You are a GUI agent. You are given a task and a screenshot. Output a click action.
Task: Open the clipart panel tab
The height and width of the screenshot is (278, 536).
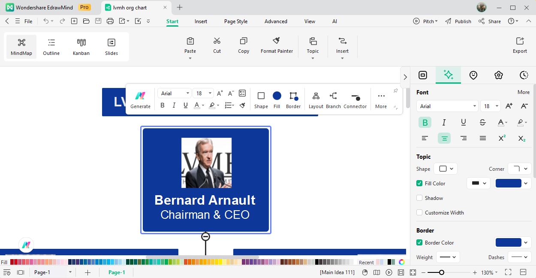click(498, 75)
